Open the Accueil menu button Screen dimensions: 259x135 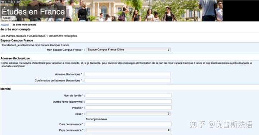pyautogui.click(x=8, y=18)
